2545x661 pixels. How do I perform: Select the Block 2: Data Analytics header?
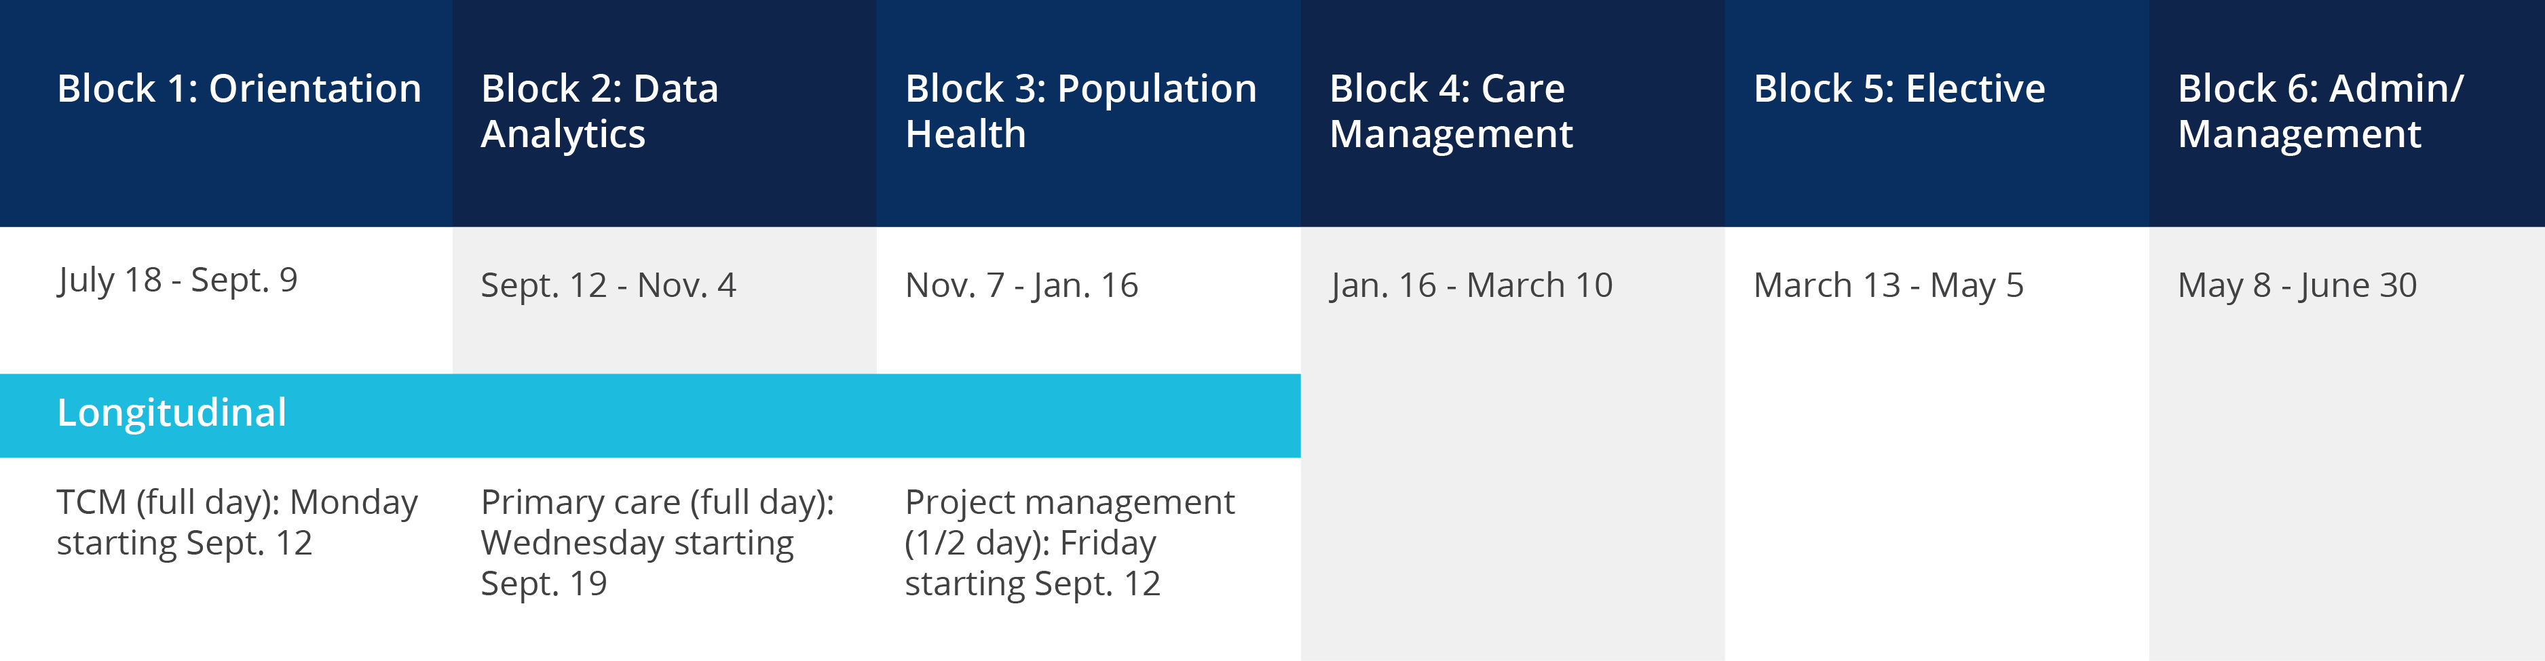pyautogui.click(x=599, y=111)
